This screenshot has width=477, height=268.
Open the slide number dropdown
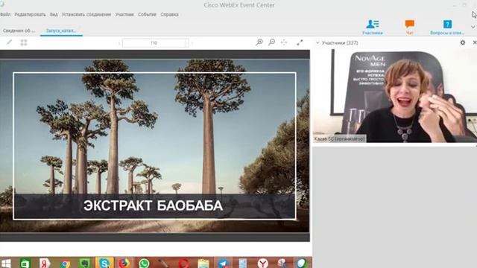186,43
